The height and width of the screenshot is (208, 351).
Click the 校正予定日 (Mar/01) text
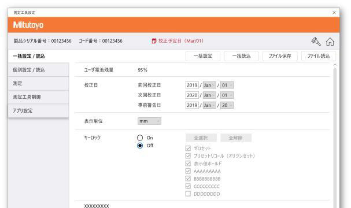click(181, 41)
